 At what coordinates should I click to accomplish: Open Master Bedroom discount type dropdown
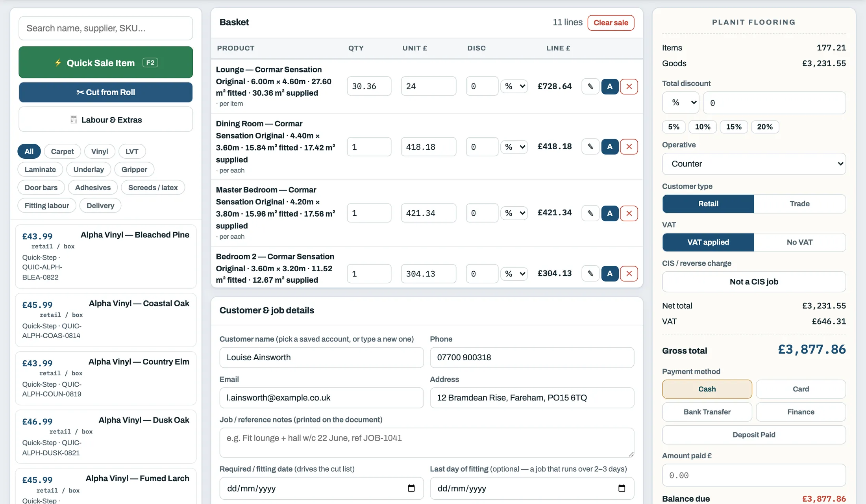tap(514, 213)
